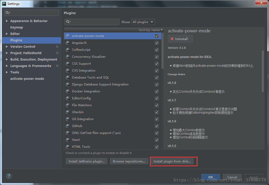Disable the activate-power-mode plugin checkbox

pyautogui.click(x=157, y=36)
